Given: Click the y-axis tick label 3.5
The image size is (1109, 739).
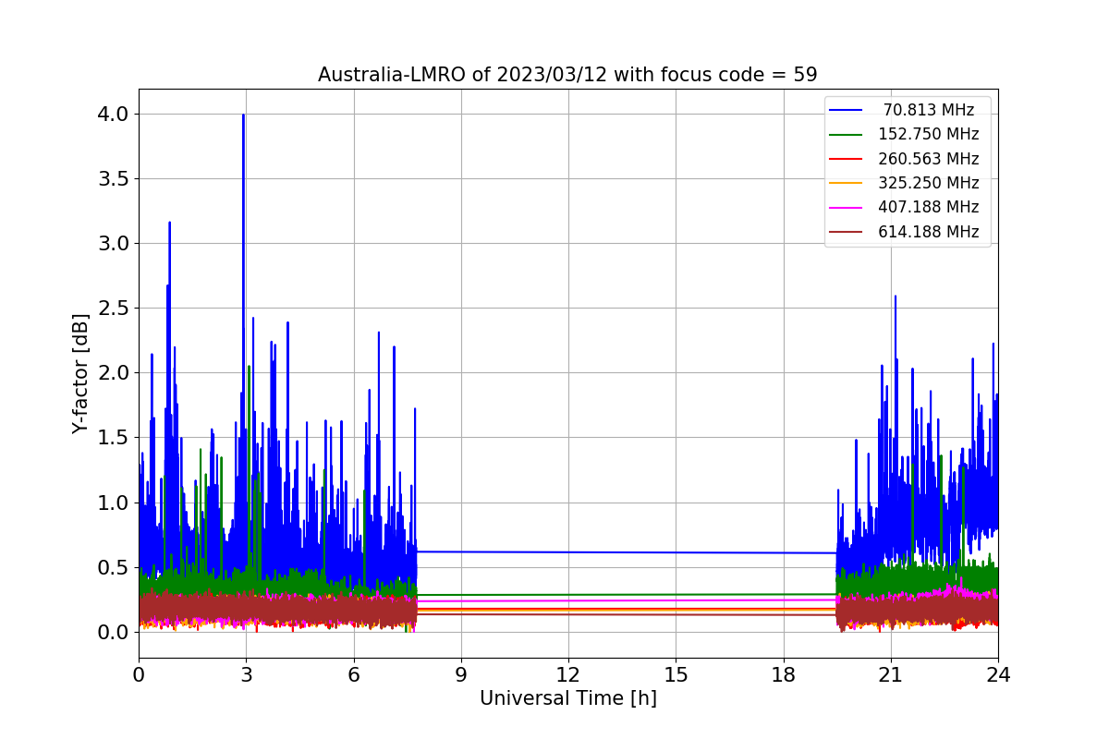Looking at the screenshot, I should [114, 179].
